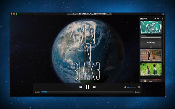Viewport: 175px width, 109px height.
Task: Pause the Men in Black 3 video
Action: point(87,87)
